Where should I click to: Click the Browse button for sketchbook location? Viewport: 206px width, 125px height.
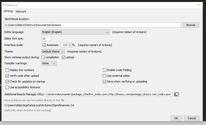[x=191, y=25]
